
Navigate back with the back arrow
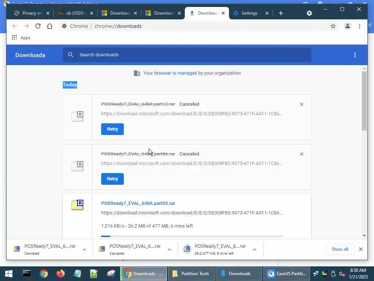pos(15,26)
